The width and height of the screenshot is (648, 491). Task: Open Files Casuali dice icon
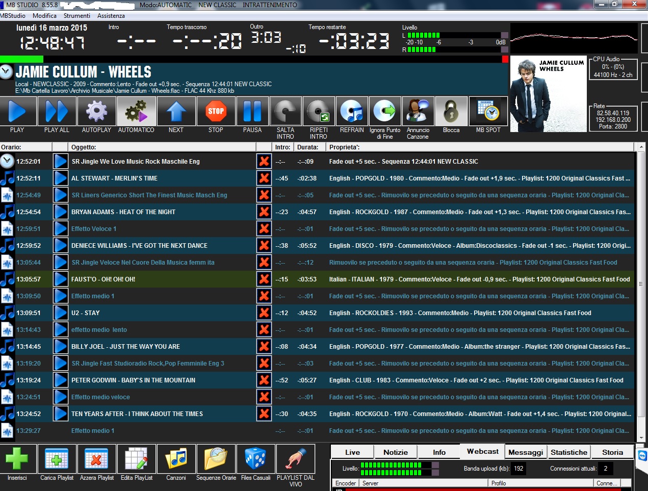coord(255,459)
